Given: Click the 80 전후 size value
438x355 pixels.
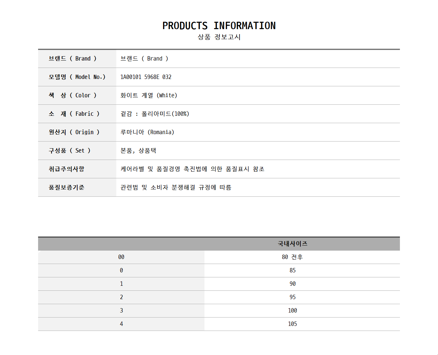Looking at the screenshot, I should (x=292, y=257).
